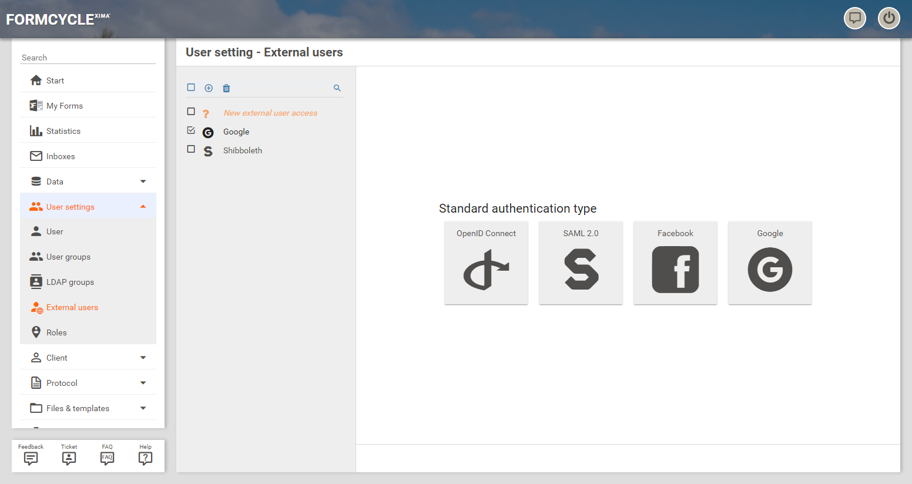Open the Feedback icon
This screenshot has height=484, width=912.
coord(31,456)
